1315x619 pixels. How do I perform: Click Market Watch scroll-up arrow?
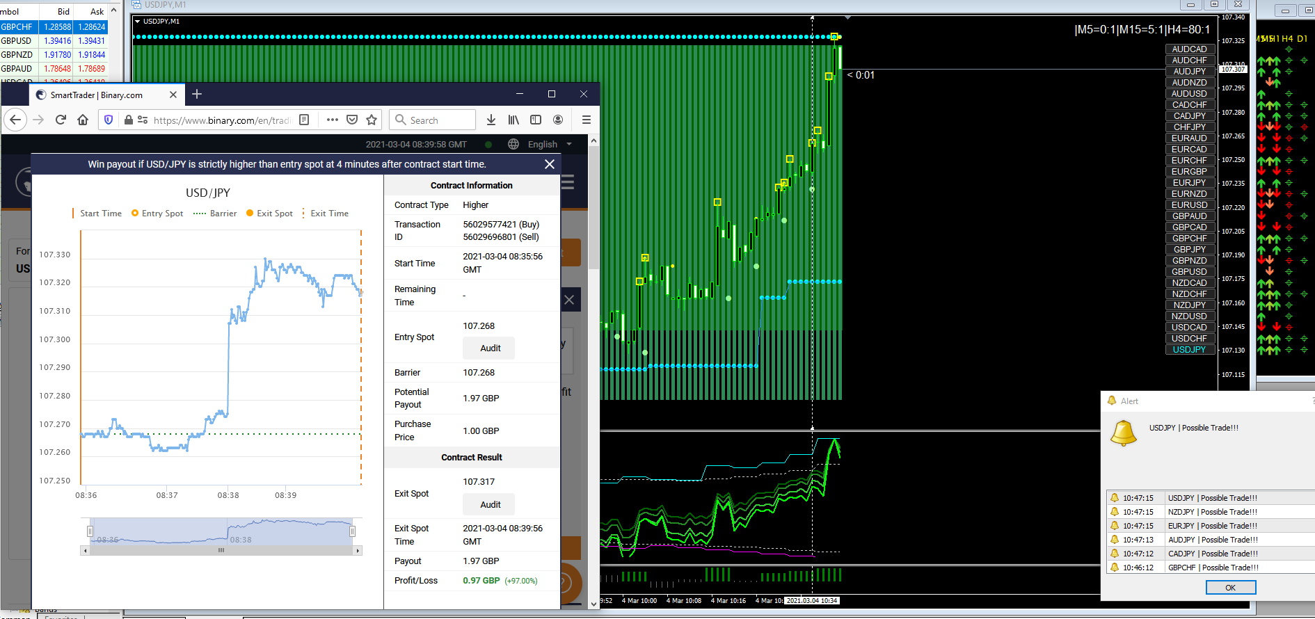click(x=114, y=10)
